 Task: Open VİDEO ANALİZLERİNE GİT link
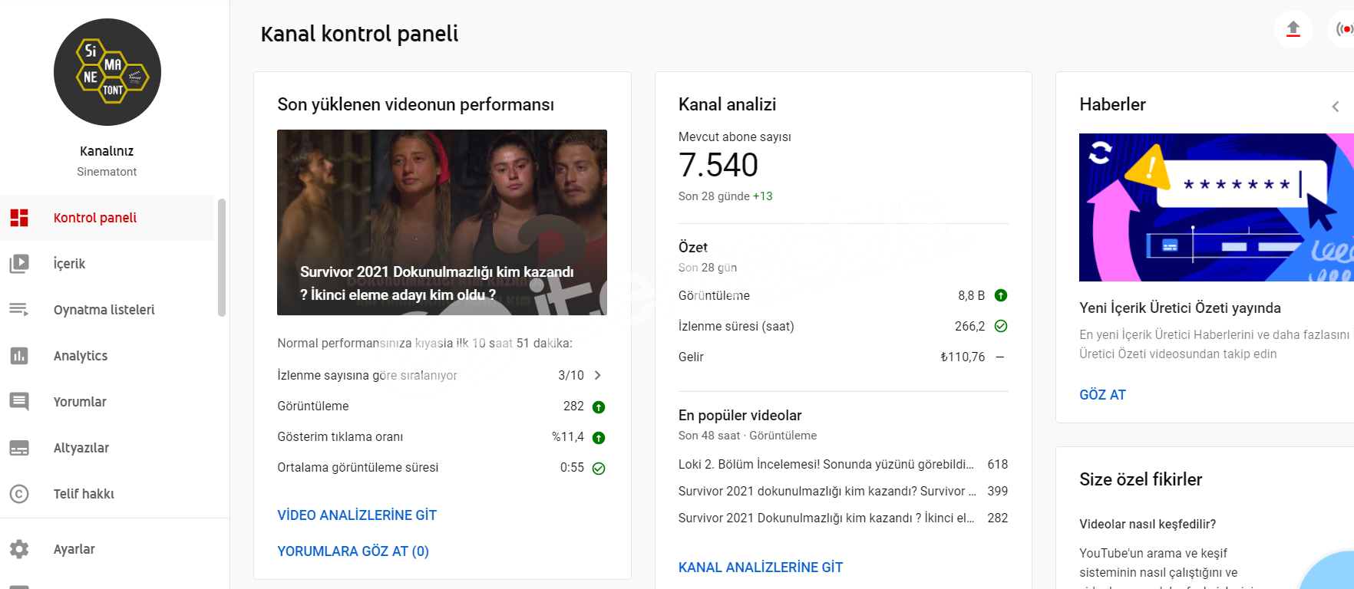coord(357,515)
